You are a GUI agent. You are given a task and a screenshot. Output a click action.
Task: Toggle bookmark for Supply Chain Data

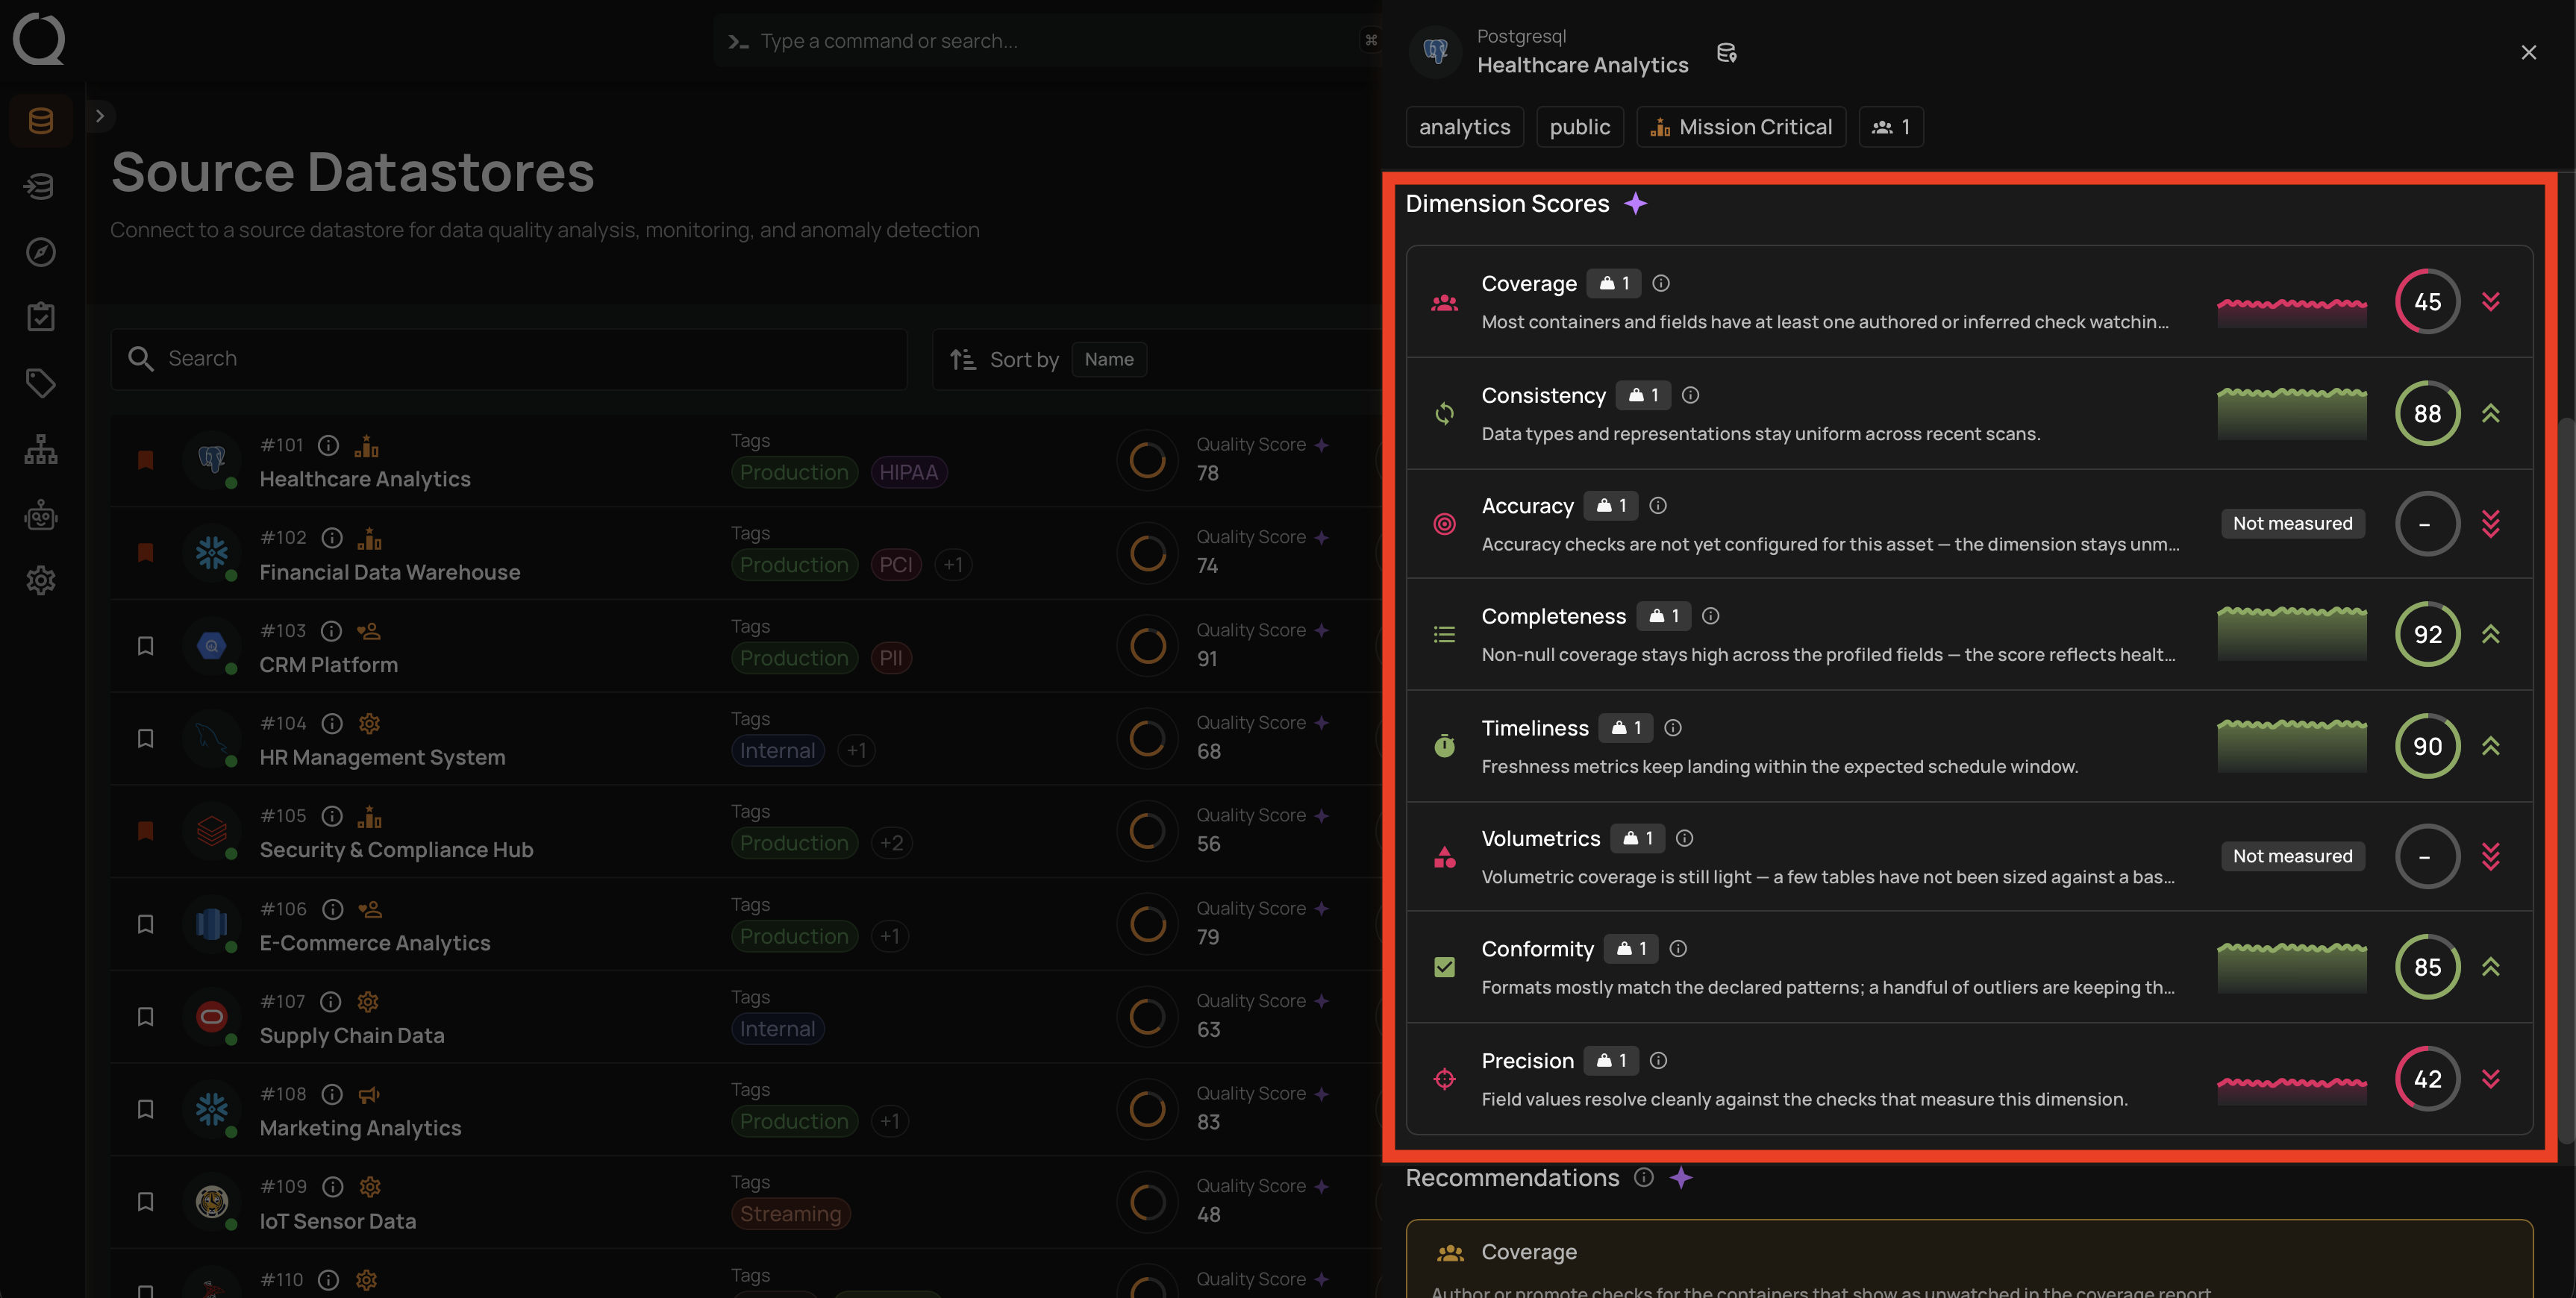click(146, 1017)
